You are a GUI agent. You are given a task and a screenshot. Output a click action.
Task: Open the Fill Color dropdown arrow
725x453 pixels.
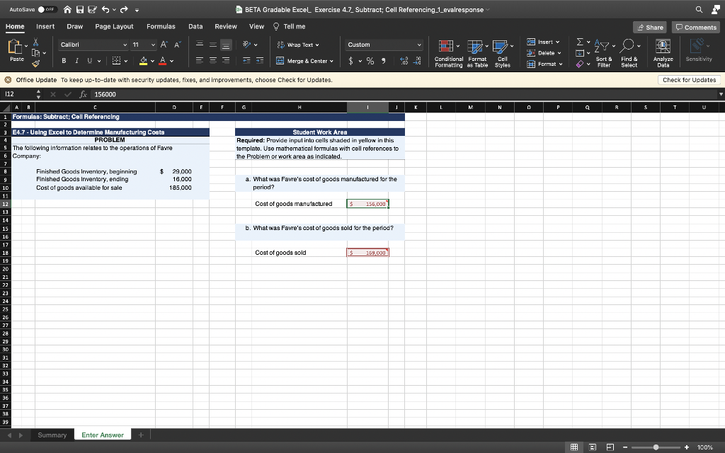coord(152,60)
